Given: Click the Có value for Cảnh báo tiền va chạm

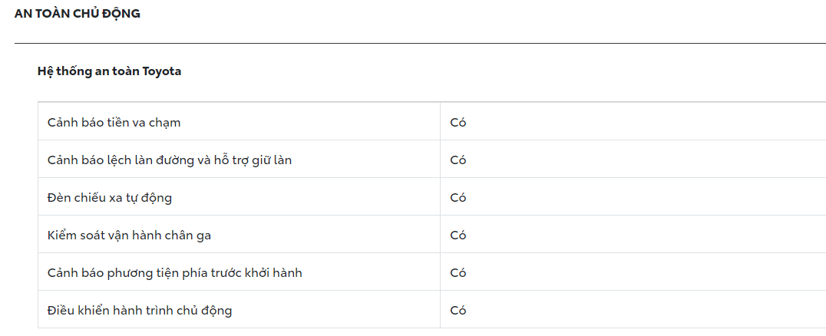Looking at the screenshot, I should [458, 123].
